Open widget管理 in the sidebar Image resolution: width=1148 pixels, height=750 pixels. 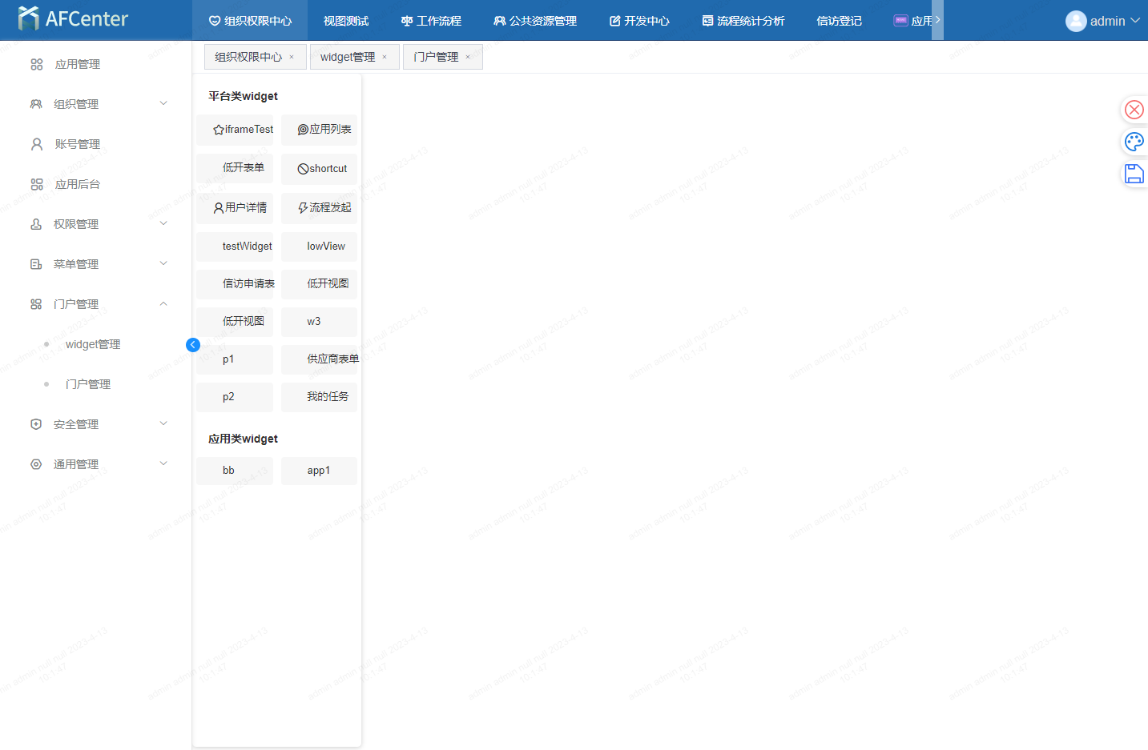93,344
